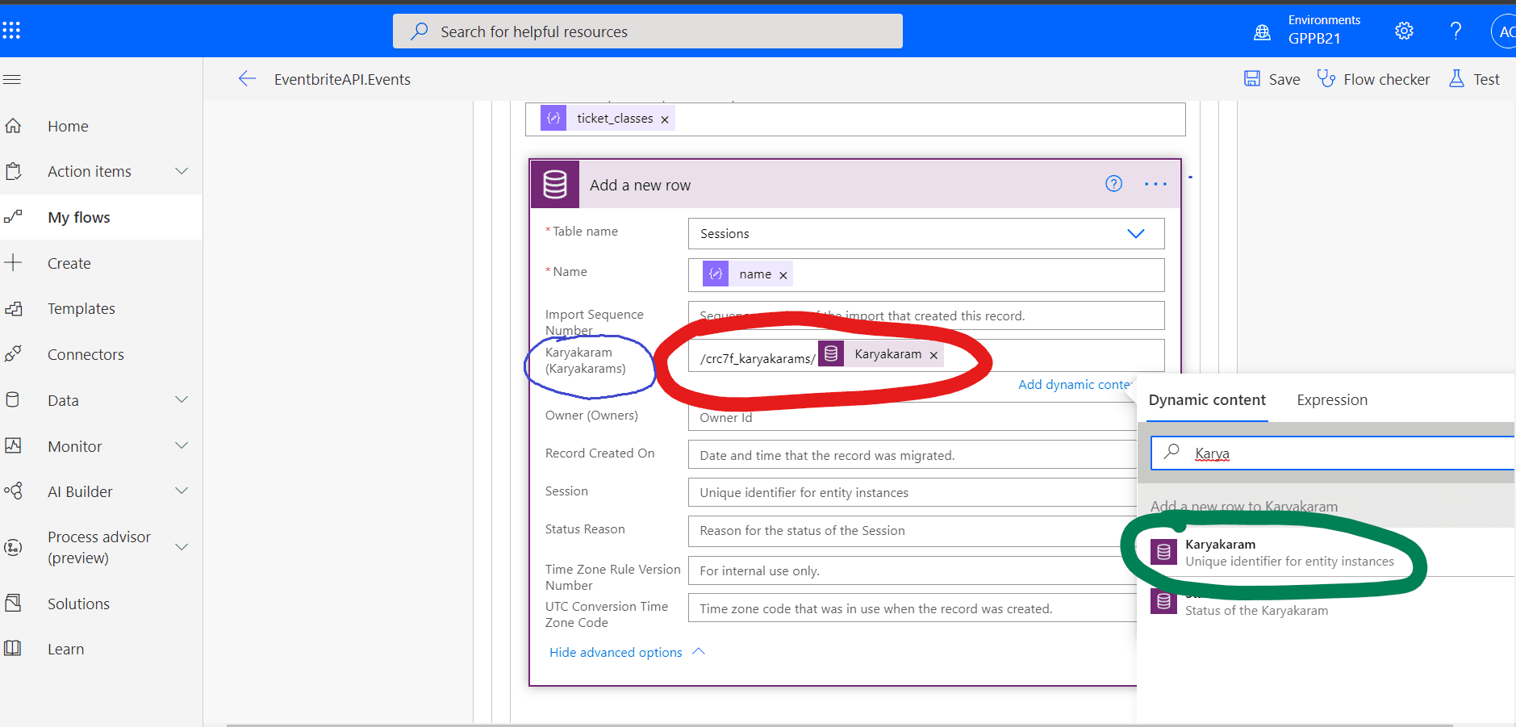Click the back arrow beside EventbriteAPI.Events
Image resolution: width=1516 pixels, height=727 pixels.
click(x=247, y=78)
